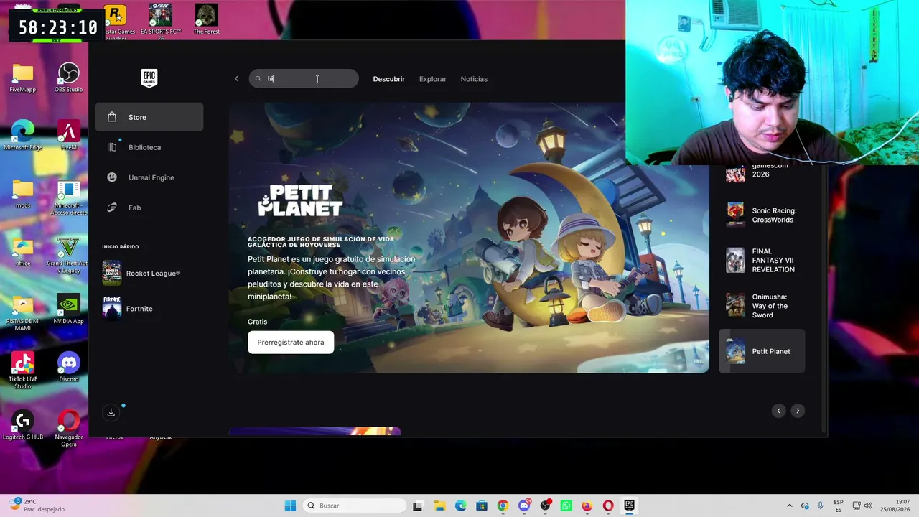Switch to the Explorar tab
Viewport: 919px width, 517px height.
pos(432,79)
